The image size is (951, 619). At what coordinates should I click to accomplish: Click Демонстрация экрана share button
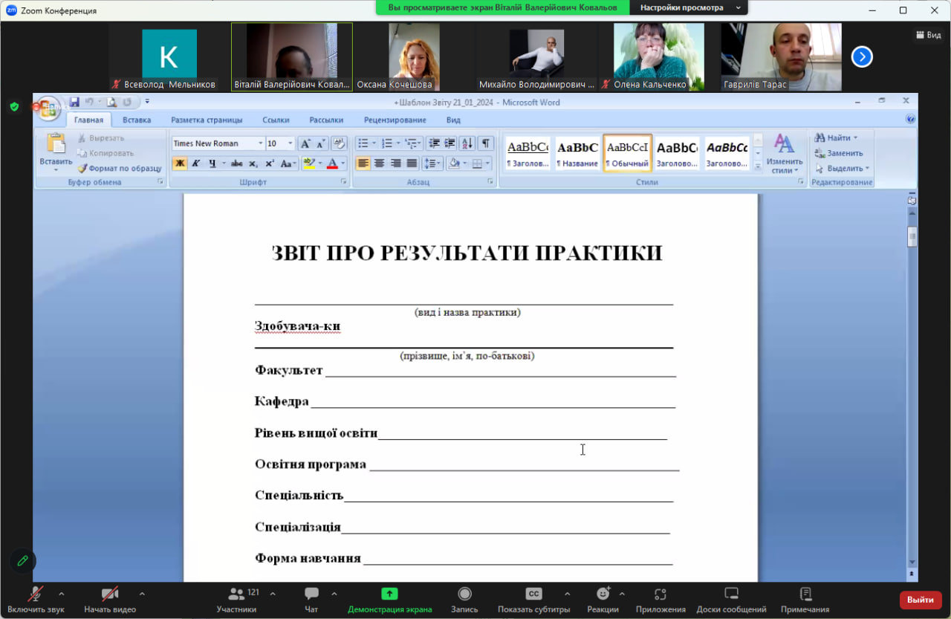tap(390, 600)
